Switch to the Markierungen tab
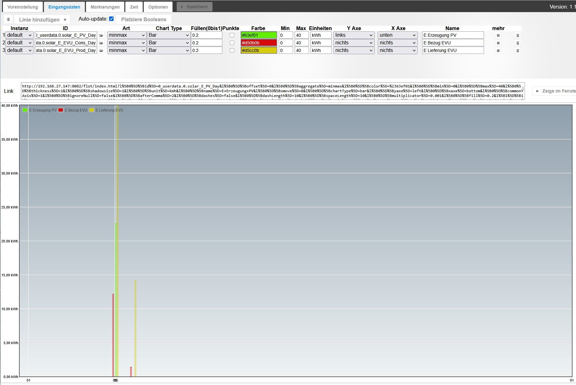 105,7
